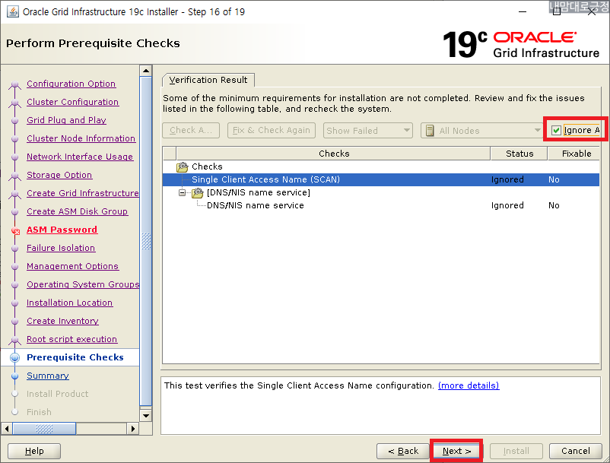Go to Management Options step

72,266
